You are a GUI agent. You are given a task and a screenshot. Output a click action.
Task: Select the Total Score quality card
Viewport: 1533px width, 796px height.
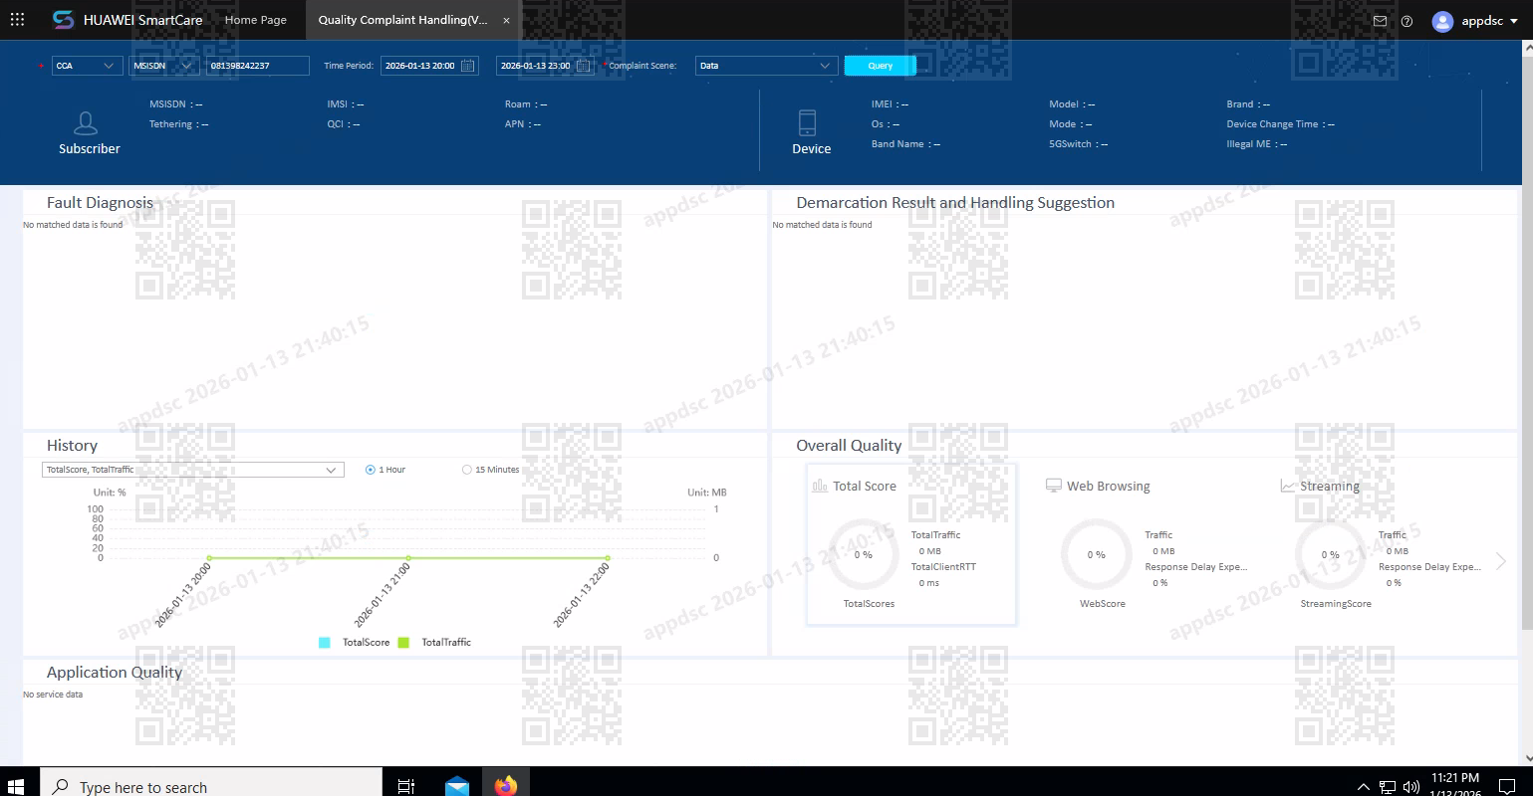point(911,545)
